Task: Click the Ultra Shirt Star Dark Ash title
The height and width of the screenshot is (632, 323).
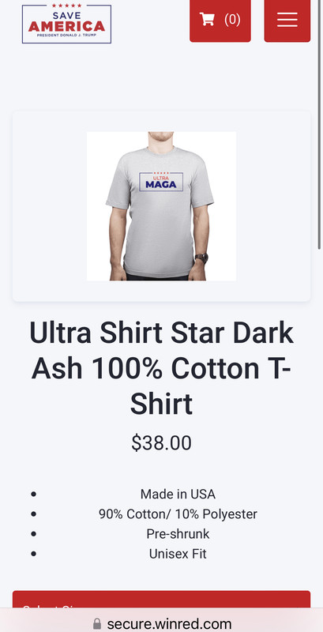Action: pyautogui.click(x=161, y=368)
